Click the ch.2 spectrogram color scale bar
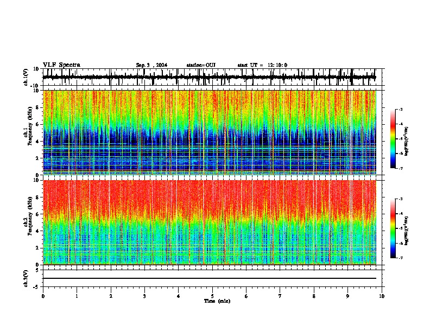Viewport: 430px width, 332px height. (x=393, y=228)
